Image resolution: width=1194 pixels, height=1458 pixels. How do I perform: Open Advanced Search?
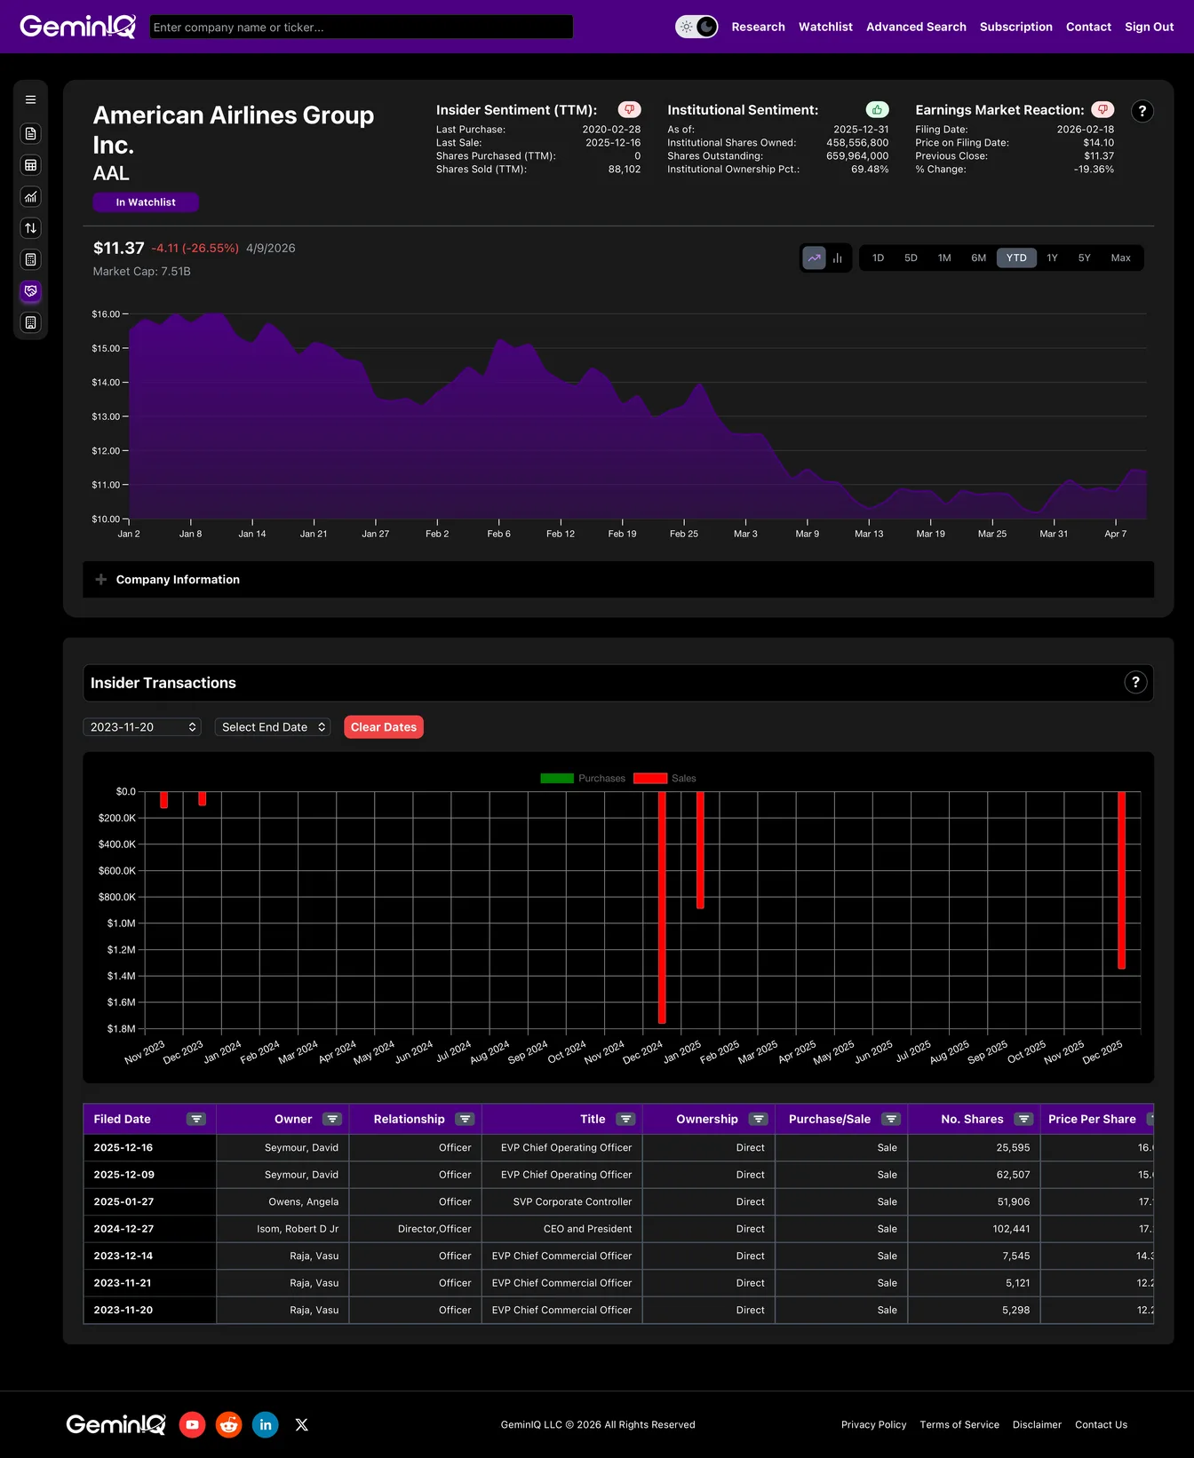point(916,27)
